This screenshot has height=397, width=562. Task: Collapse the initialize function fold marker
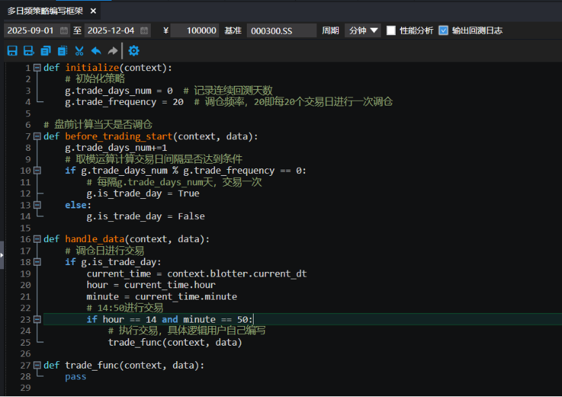point(37,68)
